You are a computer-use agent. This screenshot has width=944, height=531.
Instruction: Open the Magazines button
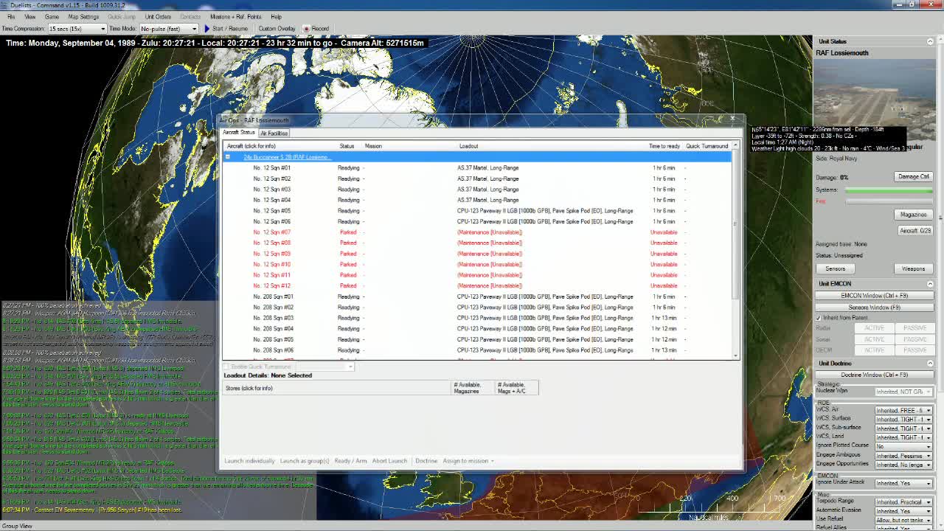tap(913, 215)
